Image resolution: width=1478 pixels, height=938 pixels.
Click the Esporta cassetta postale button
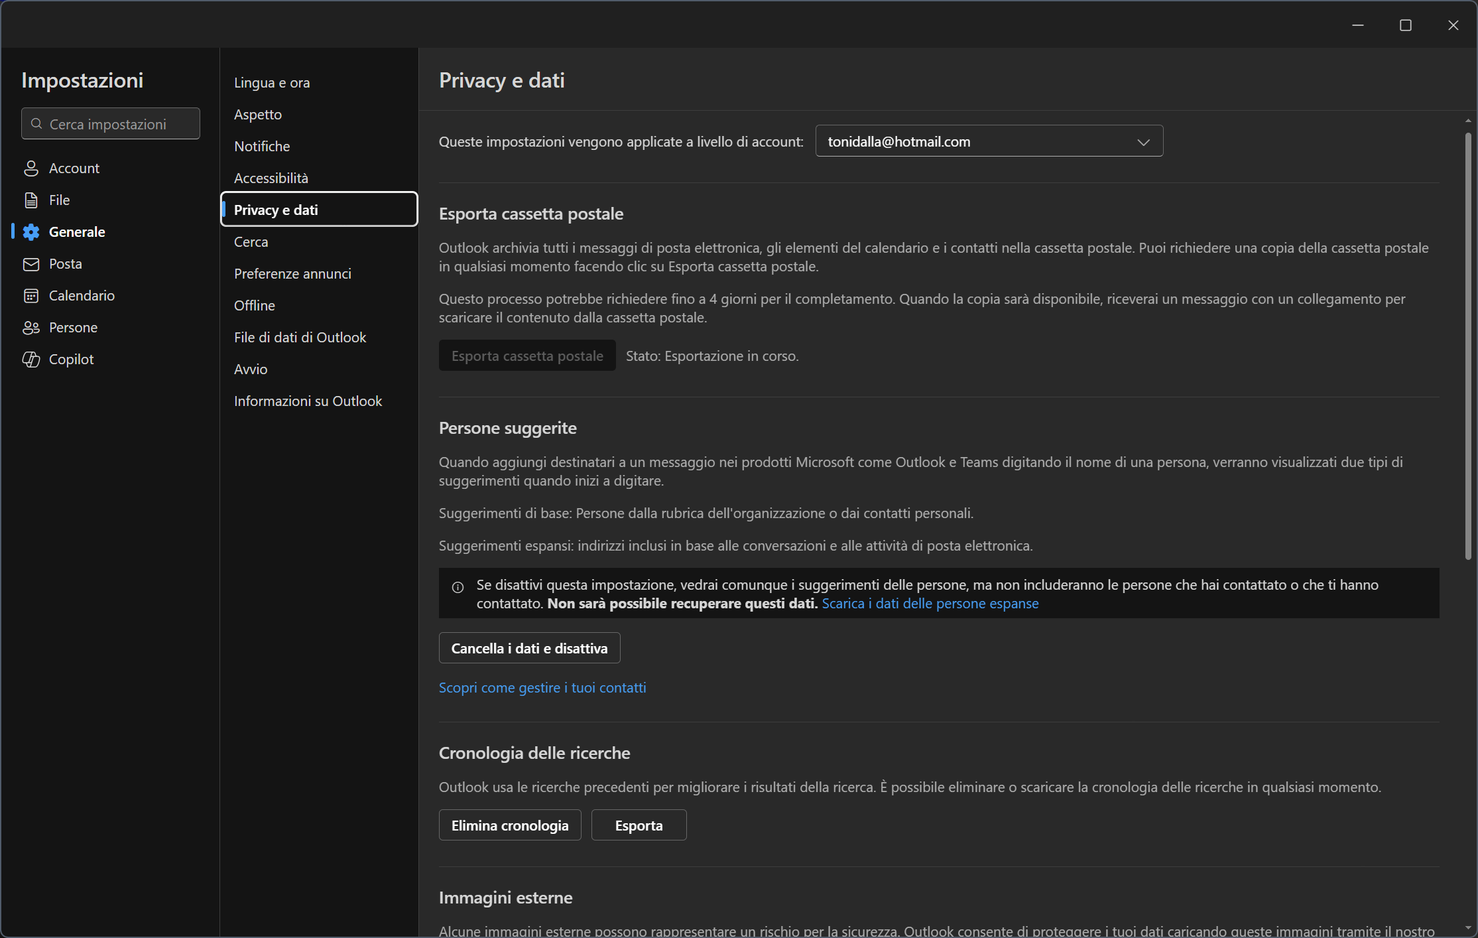[527, 356]
